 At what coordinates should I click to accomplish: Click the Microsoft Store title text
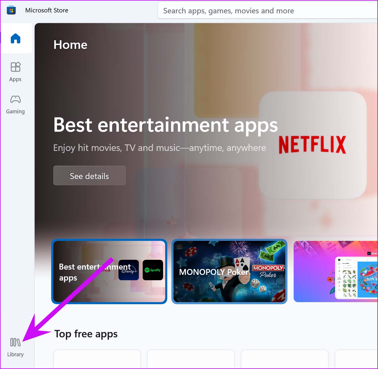(47, 10)
